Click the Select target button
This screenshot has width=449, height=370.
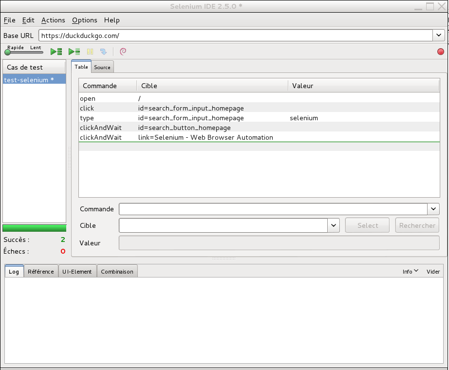click(x=367, y=225)
